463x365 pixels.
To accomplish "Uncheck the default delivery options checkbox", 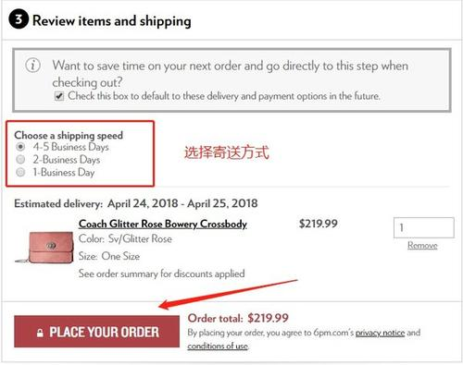I will coord(59,96).
